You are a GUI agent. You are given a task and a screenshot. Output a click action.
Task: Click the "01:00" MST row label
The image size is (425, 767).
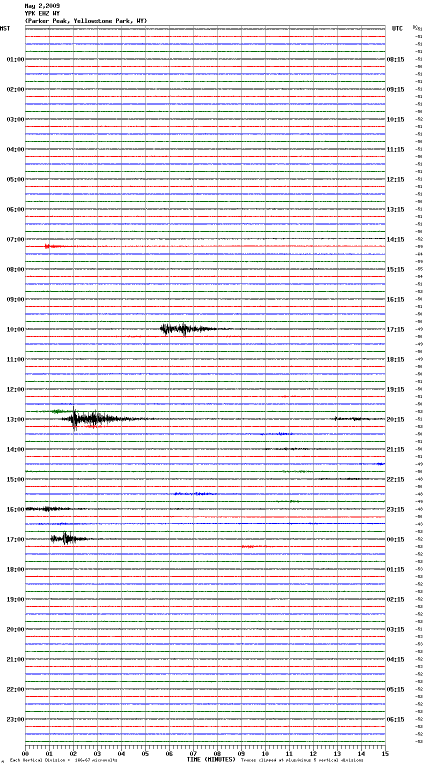(x=15, y=59)
